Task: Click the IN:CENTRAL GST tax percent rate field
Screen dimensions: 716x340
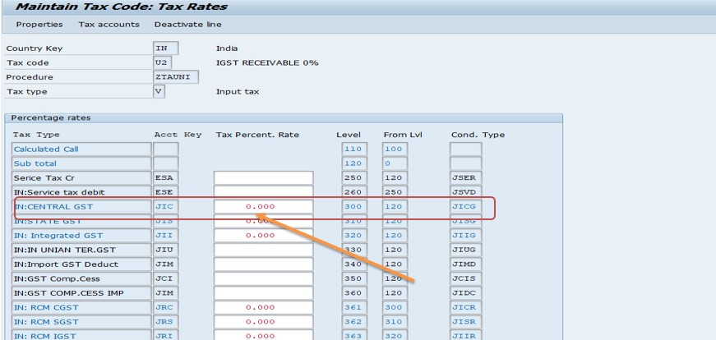Action: tap(263, 207)
